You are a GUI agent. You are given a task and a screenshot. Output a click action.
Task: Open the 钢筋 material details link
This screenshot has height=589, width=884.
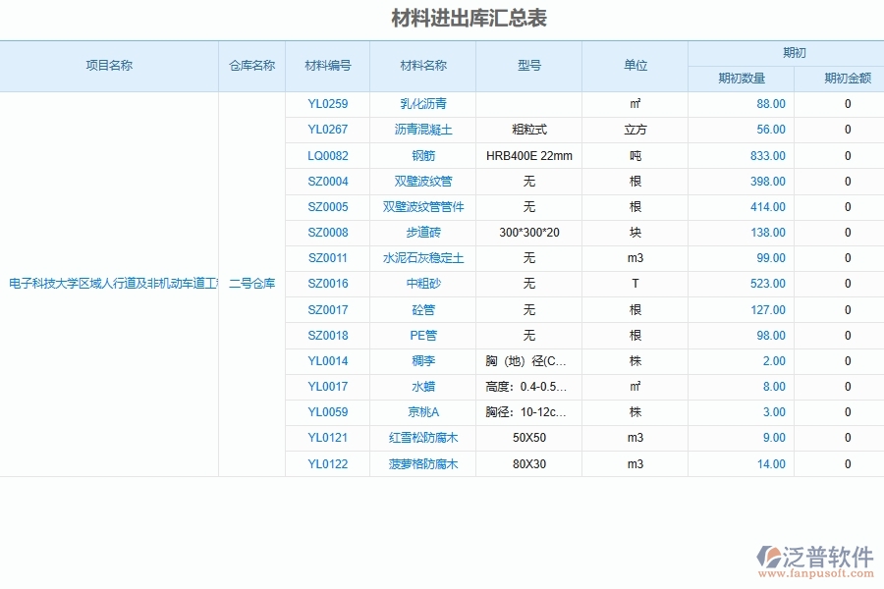[x=424, y=155]
